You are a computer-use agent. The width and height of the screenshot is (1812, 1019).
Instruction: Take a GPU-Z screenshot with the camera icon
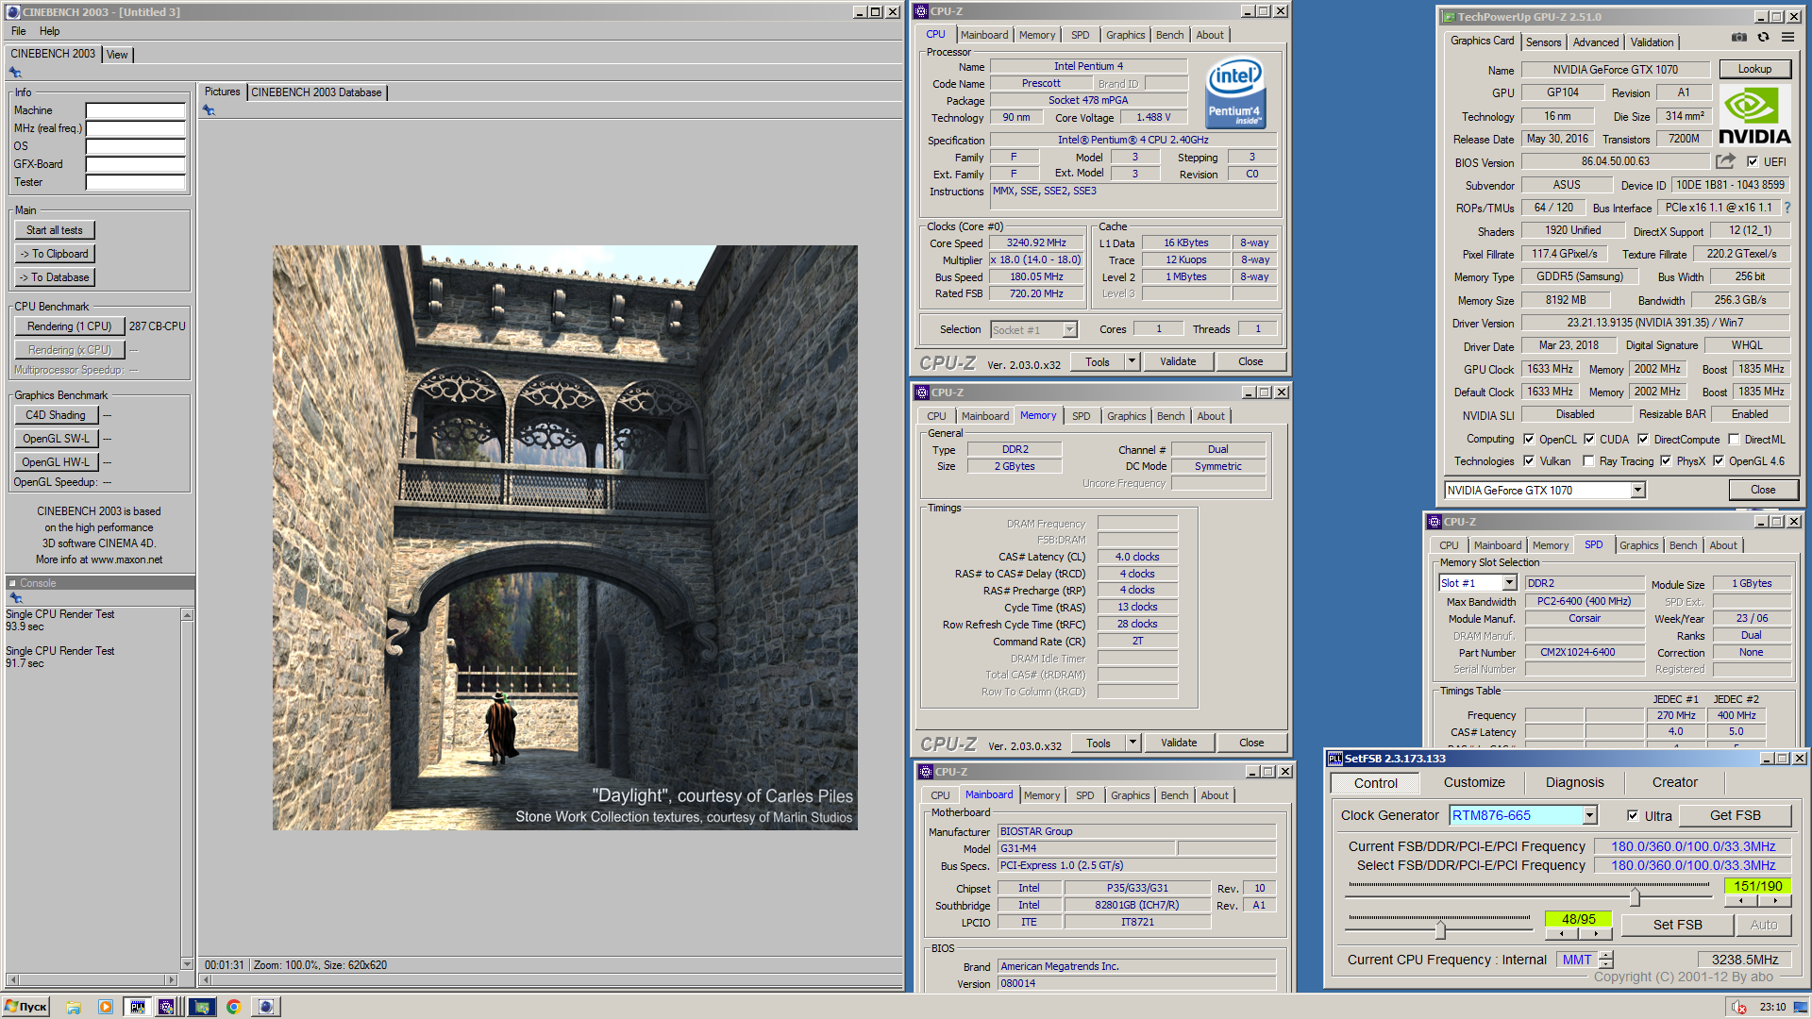pyautogui.click(x=1739, y=38)
